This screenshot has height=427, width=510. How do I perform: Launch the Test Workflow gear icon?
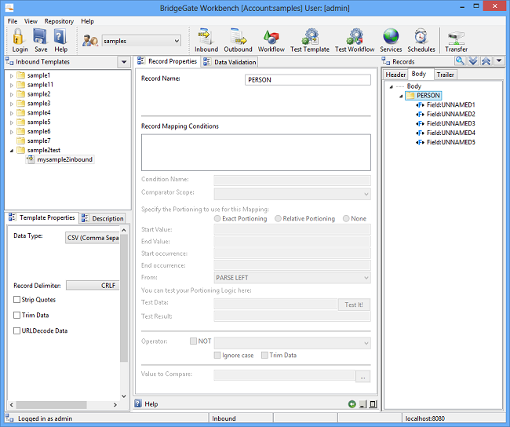click(355, 36)
